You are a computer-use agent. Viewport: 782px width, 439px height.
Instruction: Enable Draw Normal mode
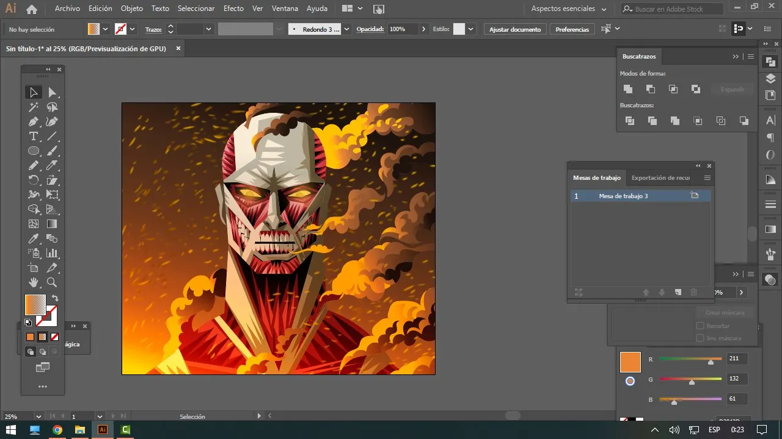[x=30, y=352]
